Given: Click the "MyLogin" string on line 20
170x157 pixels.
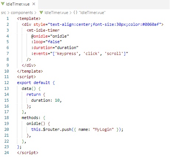Looking at the screenshot, I should 103,129.
